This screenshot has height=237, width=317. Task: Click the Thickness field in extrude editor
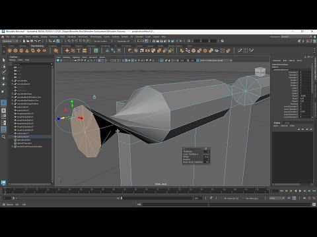[x=207, y=151]
